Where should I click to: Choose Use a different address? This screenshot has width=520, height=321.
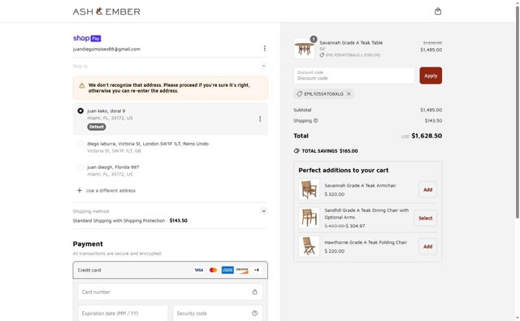[x=110, y=191]
